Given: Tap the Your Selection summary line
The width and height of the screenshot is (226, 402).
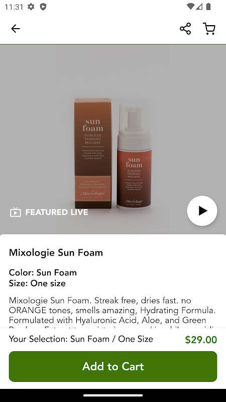Looking at the screenshot, I should point(81,339).
